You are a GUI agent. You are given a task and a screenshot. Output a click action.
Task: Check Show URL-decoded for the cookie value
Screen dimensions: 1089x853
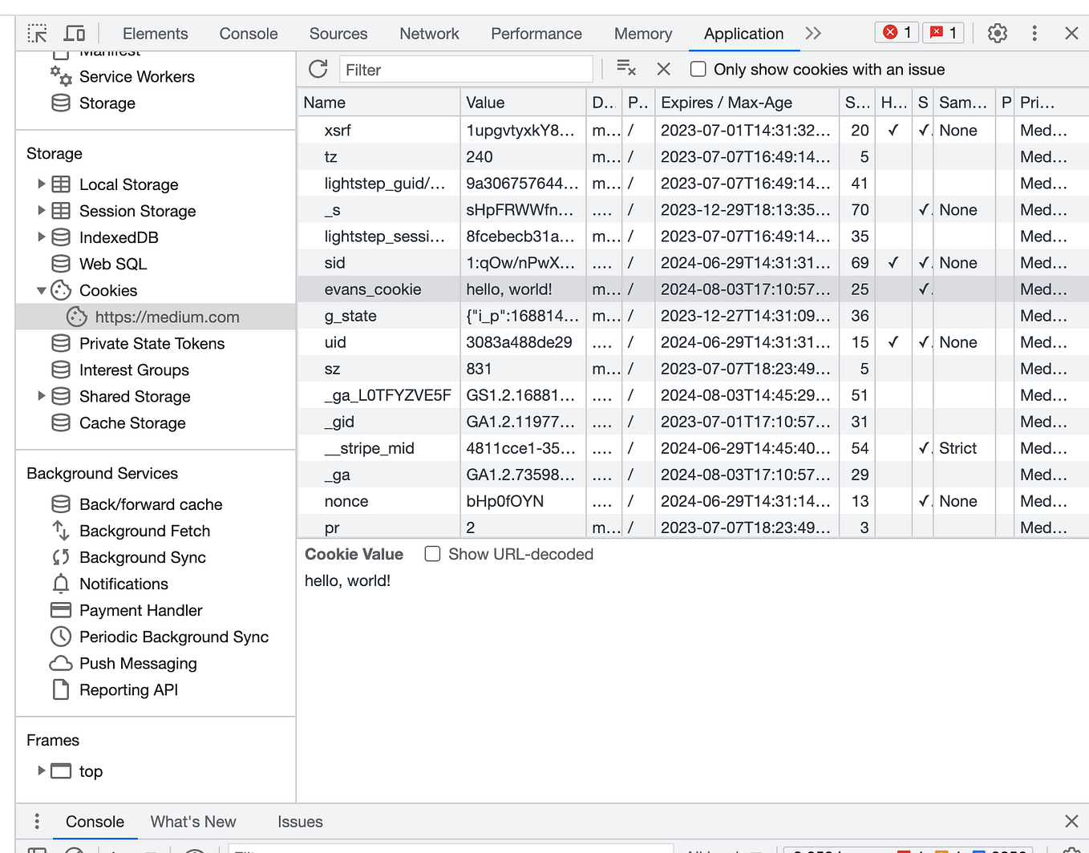pyautogui.click(x=432, y=553)
